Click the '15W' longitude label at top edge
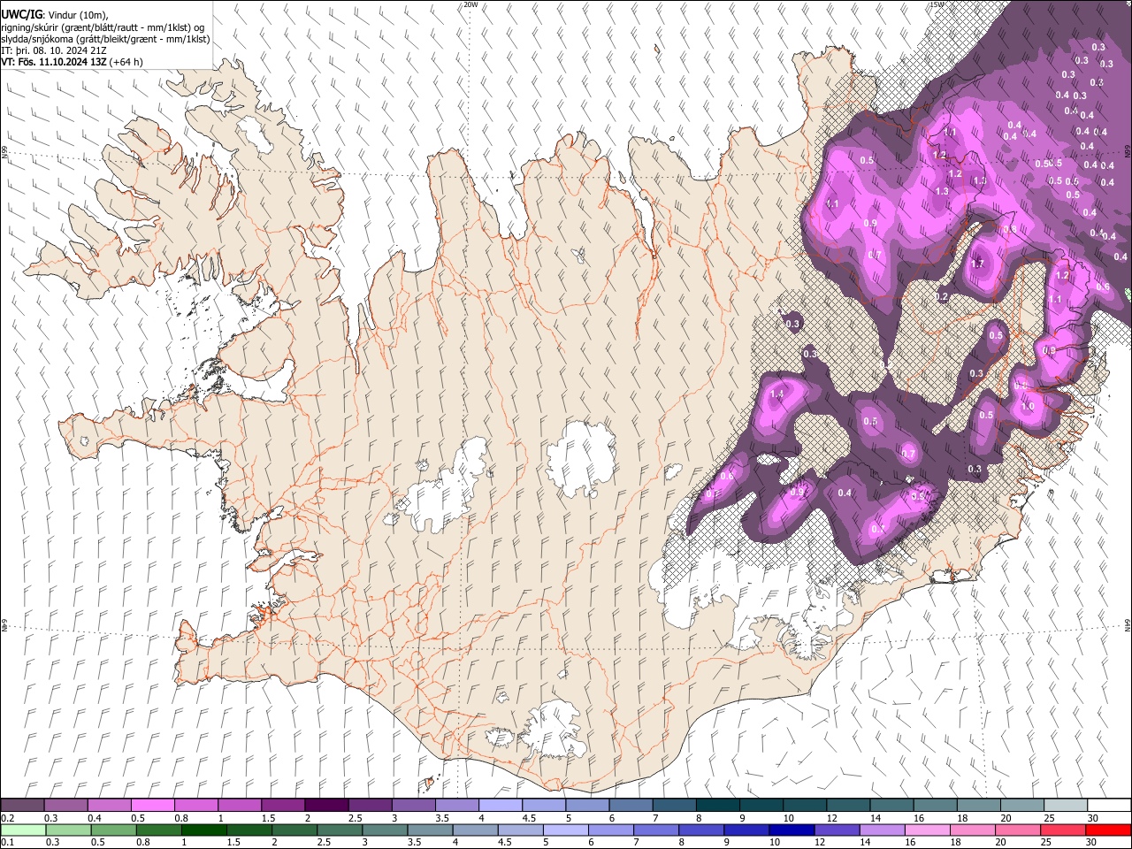The image size is (1132, 849). [x=937, y=4]
